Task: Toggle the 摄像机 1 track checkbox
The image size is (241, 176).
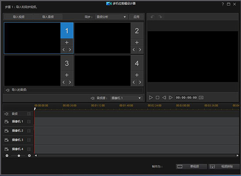Action: click(x=29, y=122)
